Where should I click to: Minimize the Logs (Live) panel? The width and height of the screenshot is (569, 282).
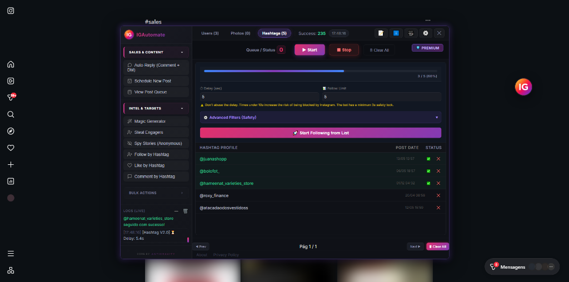[176, 211]
